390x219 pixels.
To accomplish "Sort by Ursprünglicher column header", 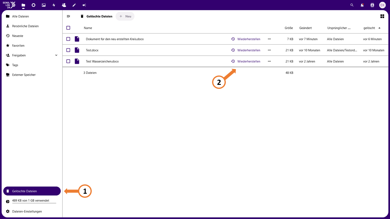I will (339, 28).
